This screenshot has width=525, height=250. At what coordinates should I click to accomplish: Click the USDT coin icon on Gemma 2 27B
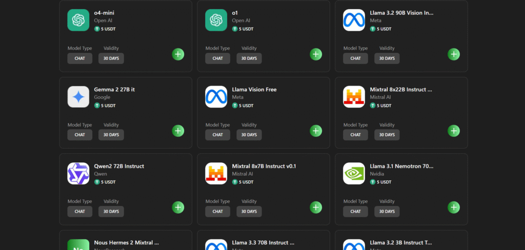coord(97,106)
